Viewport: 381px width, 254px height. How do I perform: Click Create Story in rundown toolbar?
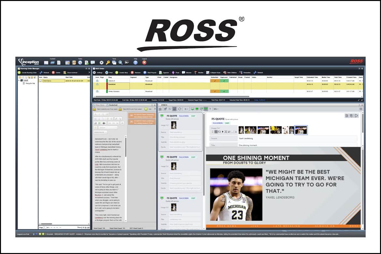click(117, 73)
